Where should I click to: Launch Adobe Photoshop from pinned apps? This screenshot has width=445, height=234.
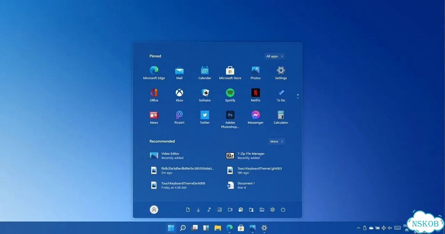(230, 120)
